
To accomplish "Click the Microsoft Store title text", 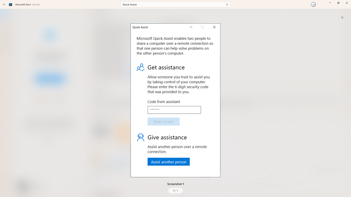I will point(23,4).
